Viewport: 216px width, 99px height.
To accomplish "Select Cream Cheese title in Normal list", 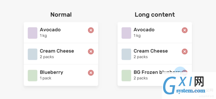I will pos(57,51).
